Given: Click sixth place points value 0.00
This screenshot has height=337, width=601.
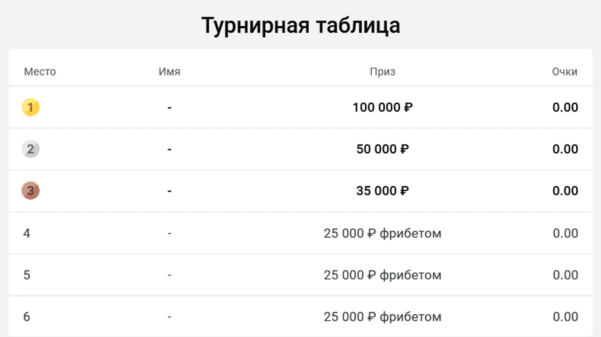Looking at the screenshot, I should tap(565, 317).
